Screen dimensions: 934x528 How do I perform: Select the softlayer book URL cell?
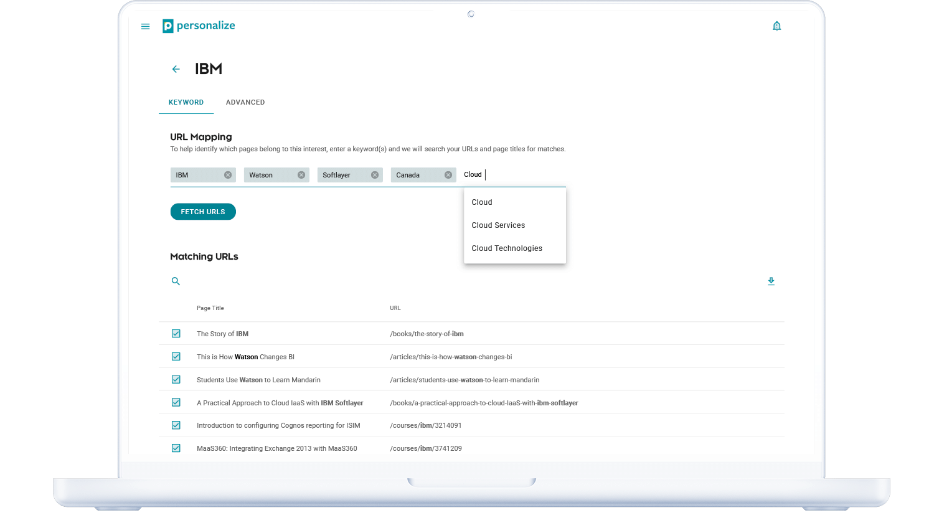[484, 403]
